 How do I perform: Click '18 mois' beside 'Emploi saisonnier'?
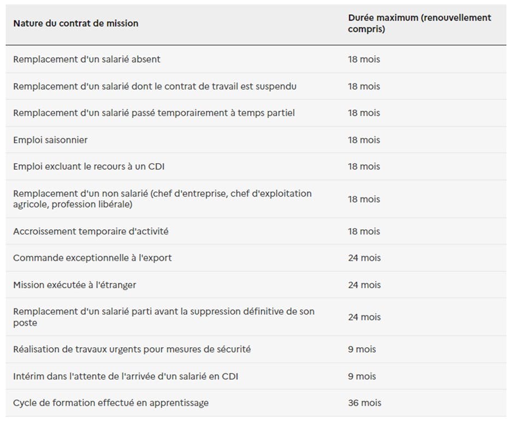point(364,140)
